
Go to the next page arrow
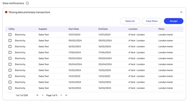coord(61,95)
